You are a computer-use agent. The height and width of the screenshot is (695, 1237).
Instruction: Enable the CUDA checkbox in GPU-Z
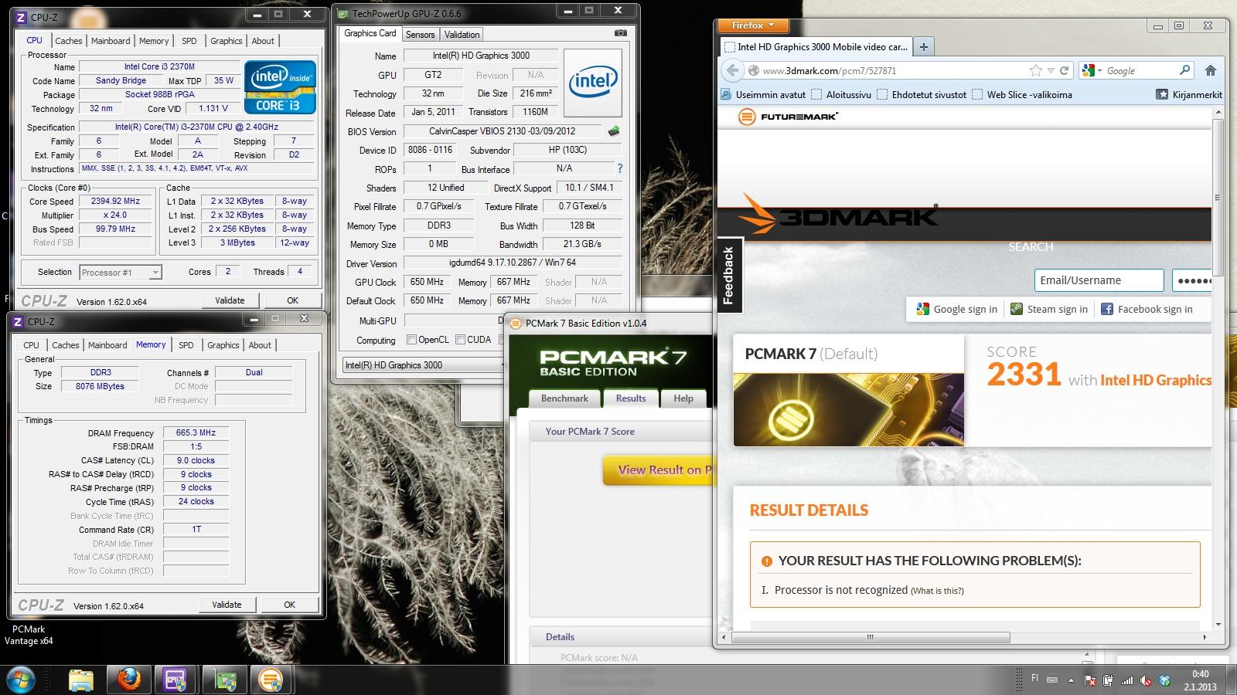pos(461,340)
